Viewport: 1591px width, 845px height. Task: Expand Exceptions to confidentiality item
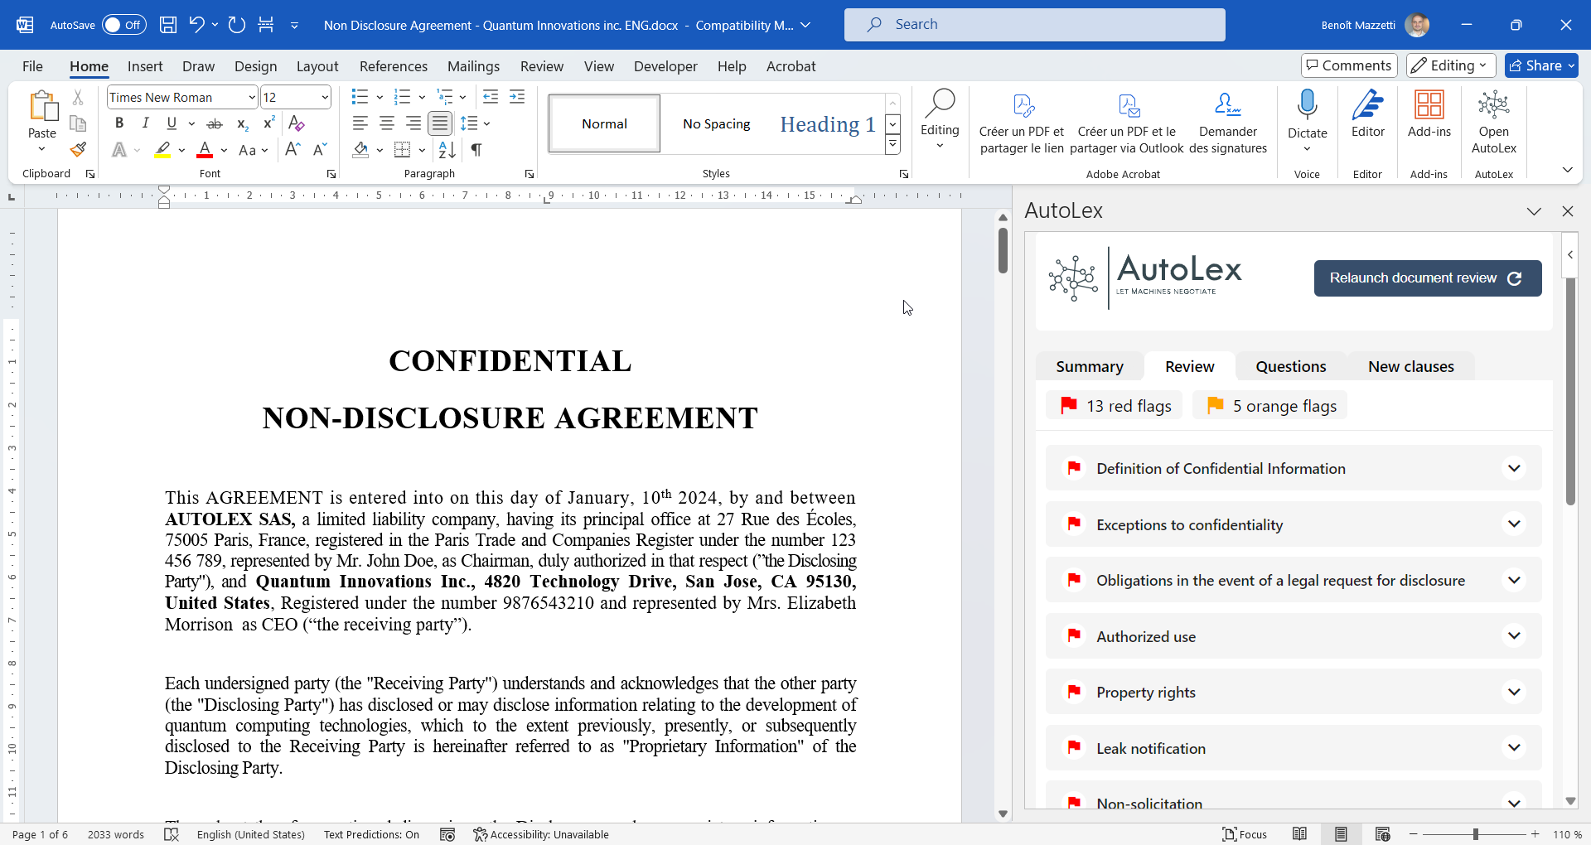click(x=1514, y=524)
